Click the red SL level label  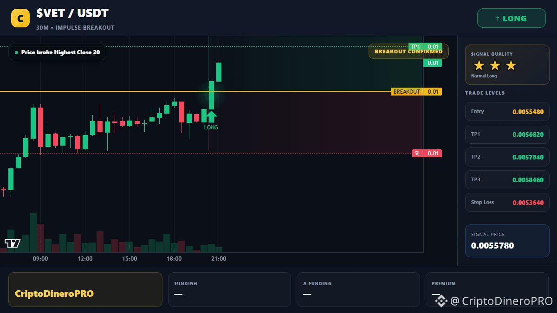click(417, 153)
